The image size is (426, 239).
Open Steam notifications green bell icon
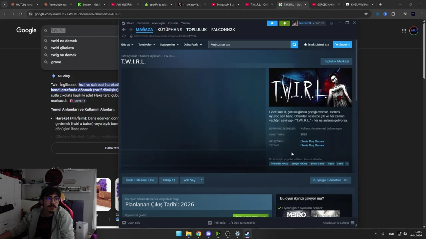(285, 23)
